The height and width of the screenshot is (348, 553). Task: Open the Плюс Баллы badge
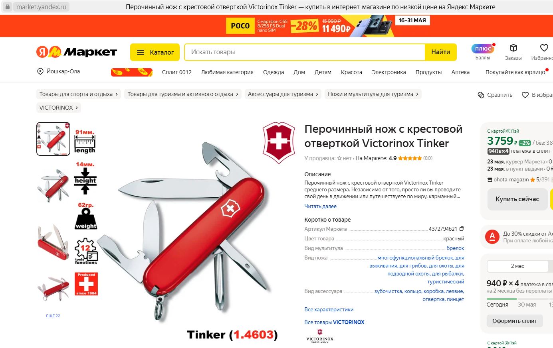point(483,48)
